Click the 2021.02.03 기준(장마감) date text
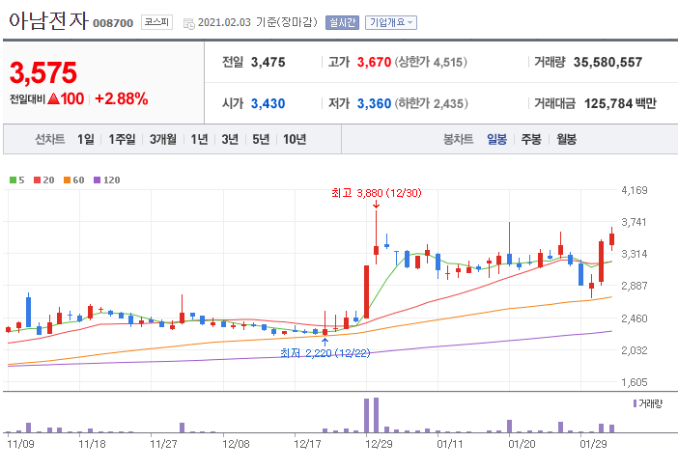 tap(258, 22)
